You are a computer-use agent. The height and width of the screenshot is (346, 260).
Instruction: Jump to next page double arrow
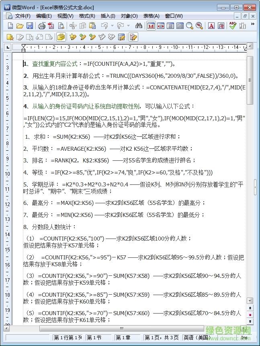(x=250, y=322)
